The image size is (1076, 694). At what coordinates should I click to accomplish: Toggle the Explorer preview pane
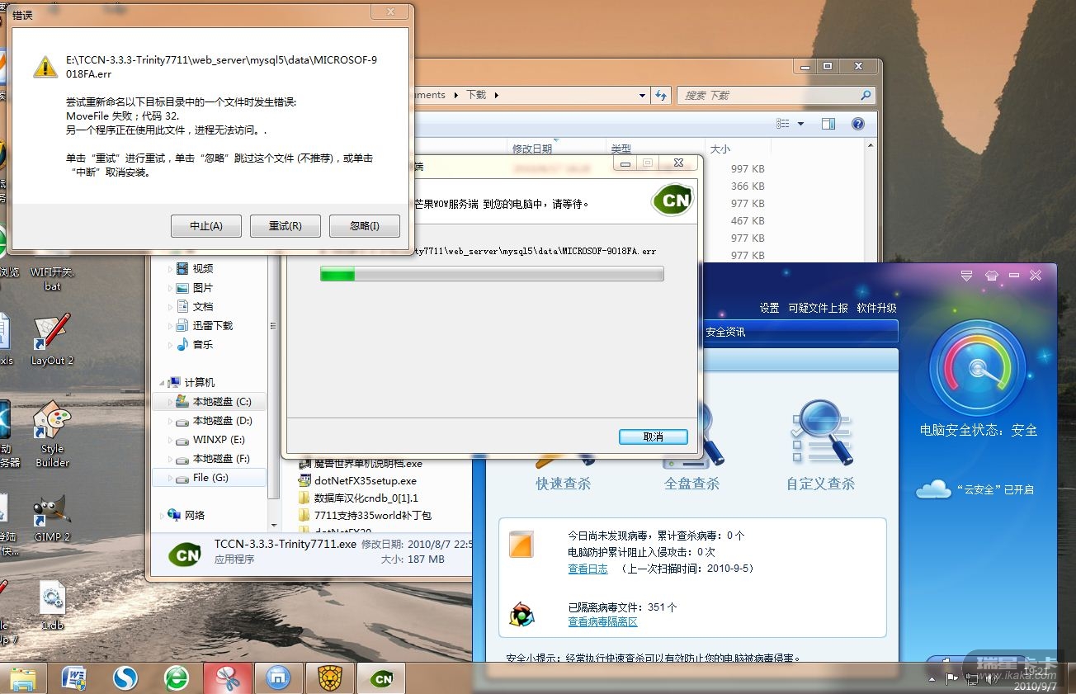coord(828,124)
